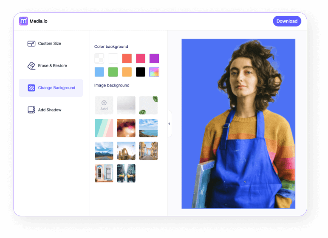Apply the purple color background
Viewport: 328px width, 238px height.
tap(154, 59)
